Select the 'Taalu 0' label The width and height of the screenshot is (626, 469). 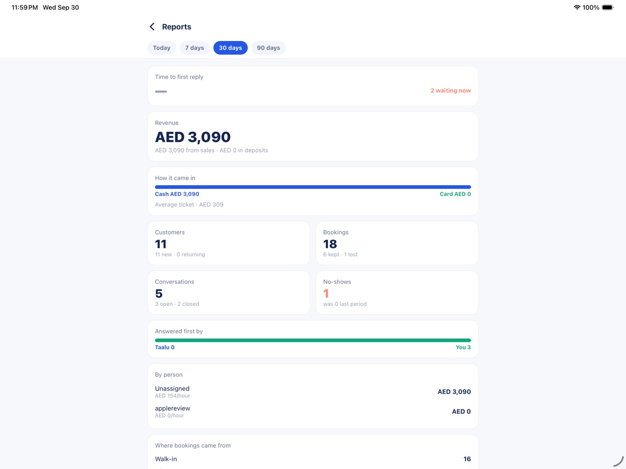pyautogui.click(x=165, y=347)
